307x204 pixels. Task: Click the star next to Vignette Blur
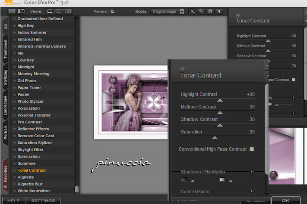[15, 184]
